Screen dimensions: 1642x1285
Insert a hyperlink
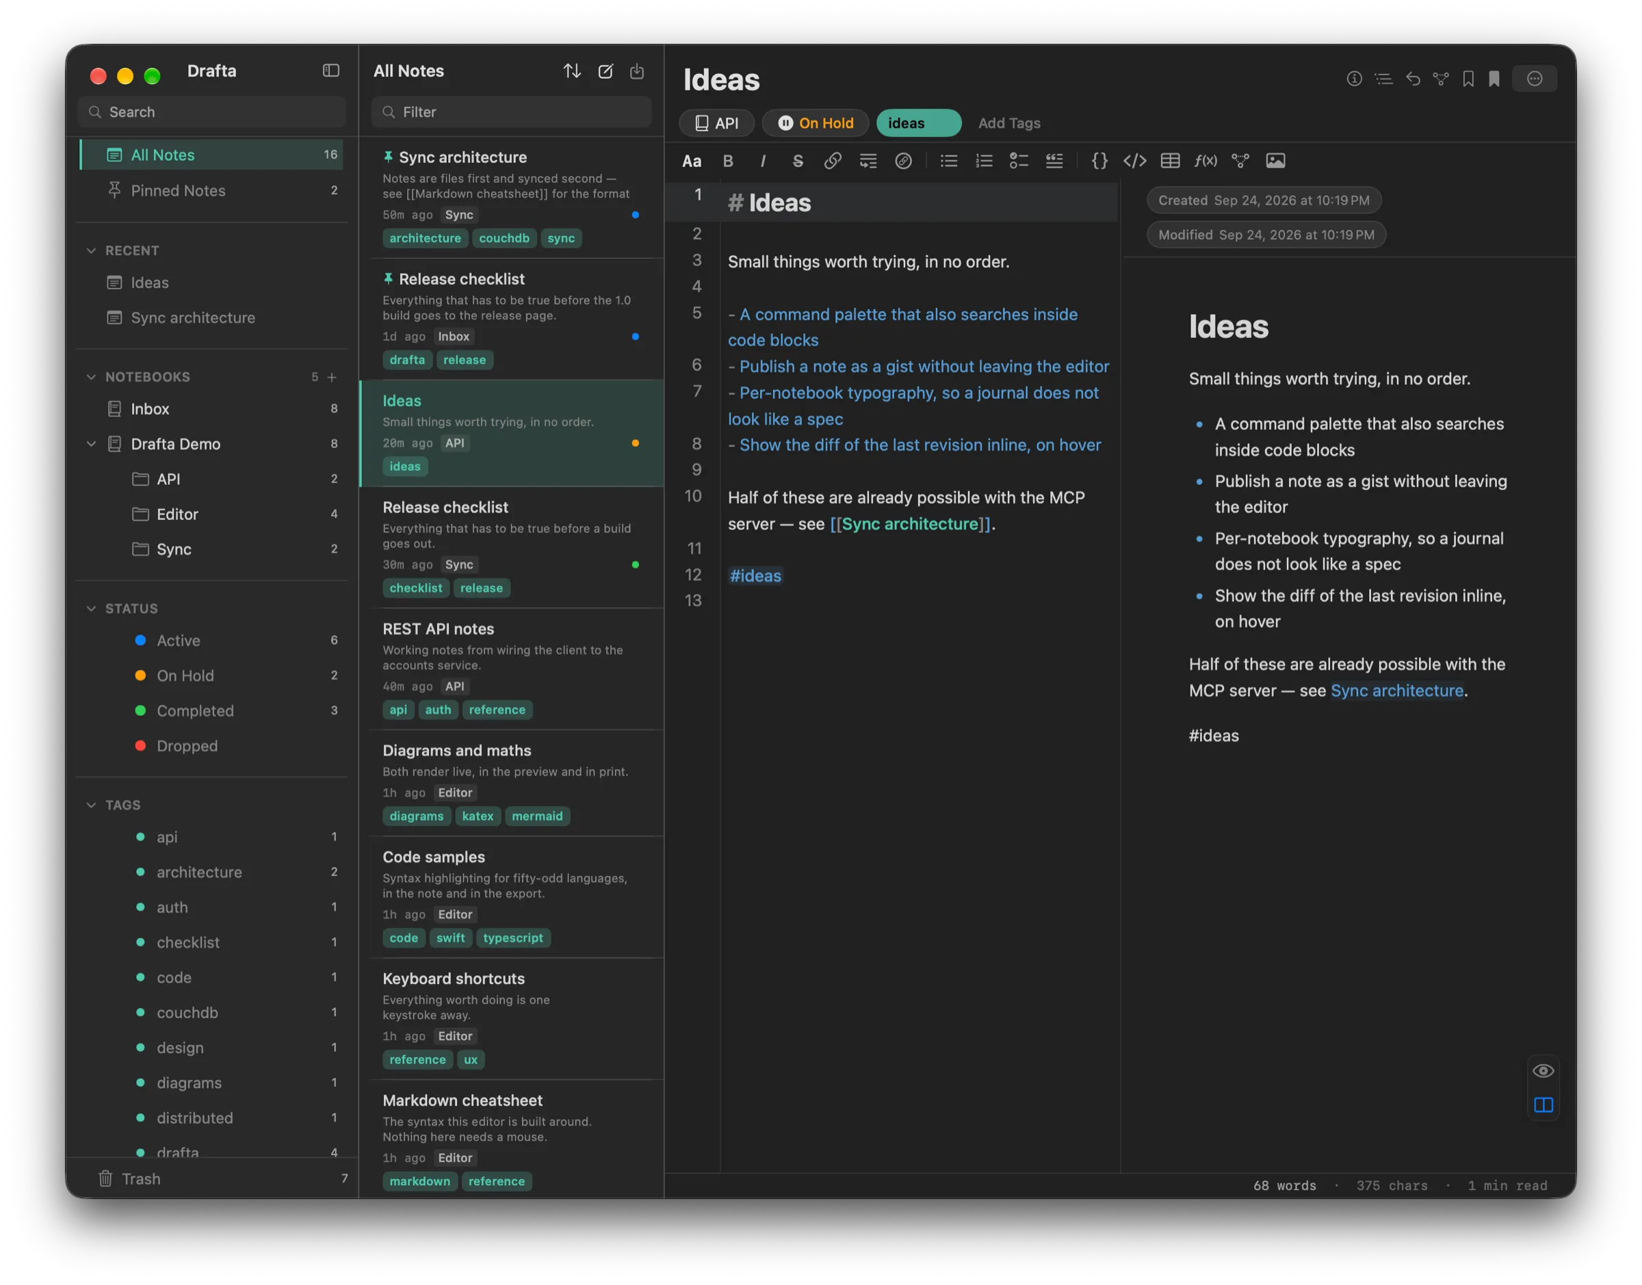click(x=832, y=161)
